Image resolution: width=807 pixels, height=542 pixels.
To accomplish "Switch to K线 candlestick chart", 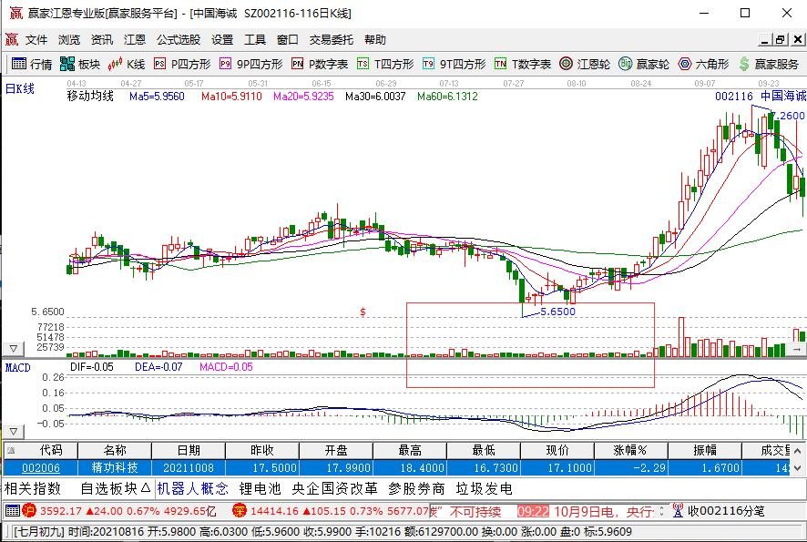I will click(x=127, y=64).
